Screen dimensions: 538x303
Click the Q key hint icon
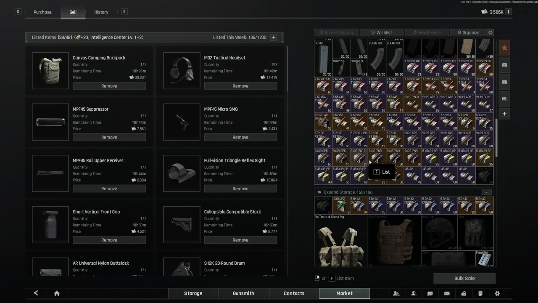click(18, 12)
